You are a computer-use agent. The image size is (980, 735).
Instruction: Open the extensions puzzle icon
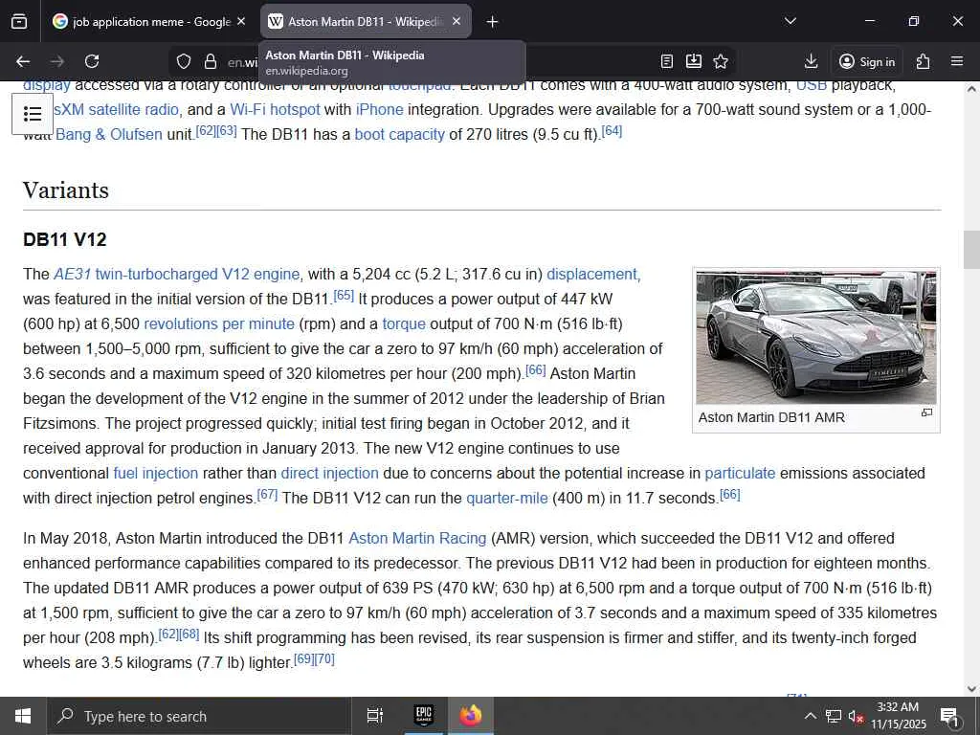click(x=924, y=61)
